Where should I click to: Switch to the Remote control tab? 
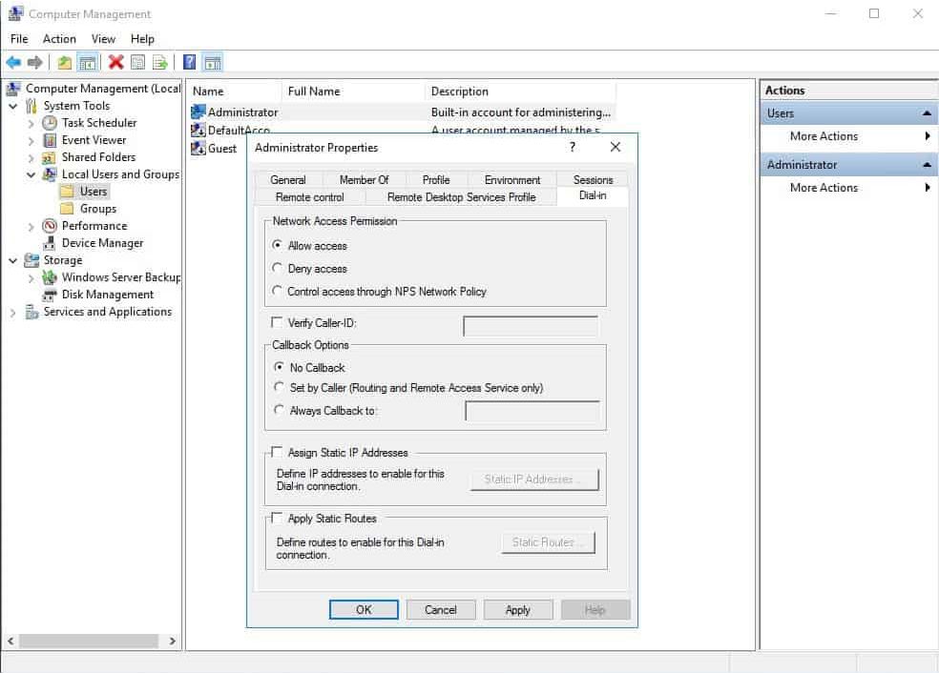pyautogui.click(x=309, y=196)
